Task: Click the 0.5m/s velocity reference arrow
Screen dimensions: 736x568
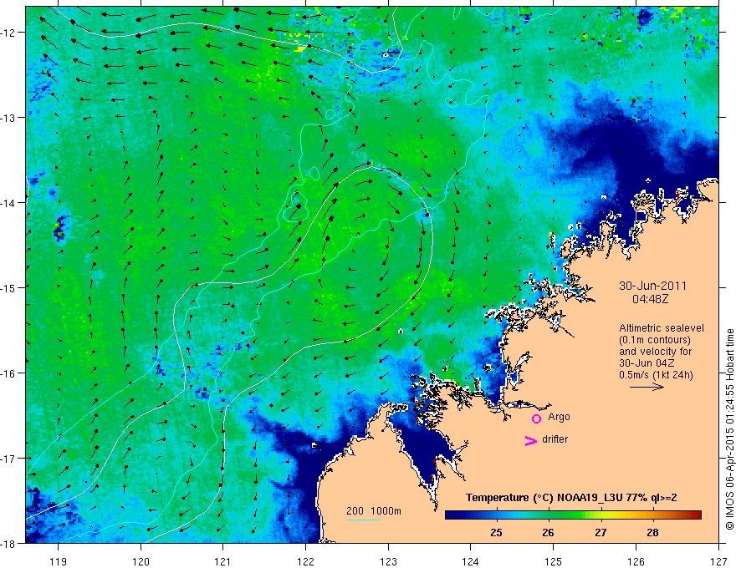Action: (x=647, y=387)
